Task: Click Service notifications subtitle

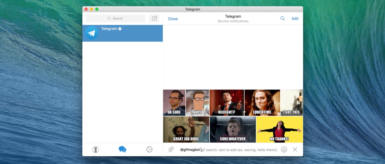Action: [233, 21]
